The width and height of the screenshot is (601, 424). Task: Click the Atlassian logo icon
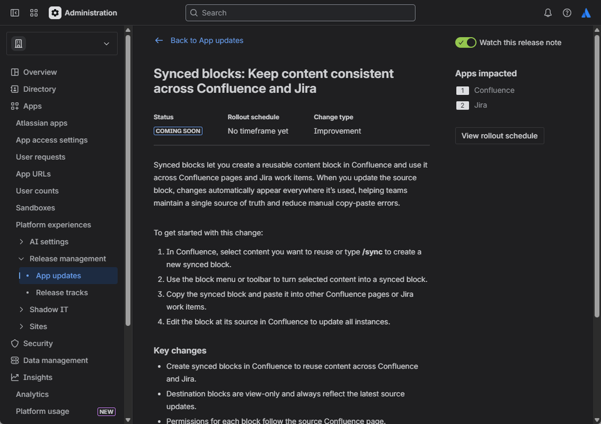click(586, 13)
